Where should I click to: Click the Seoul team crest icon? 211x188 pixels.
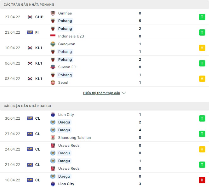tap(53, 83)
